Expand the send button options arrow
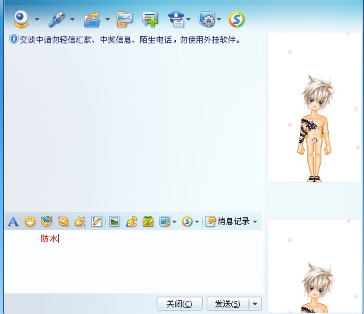364x314 pixels. (x=255, y=304)
